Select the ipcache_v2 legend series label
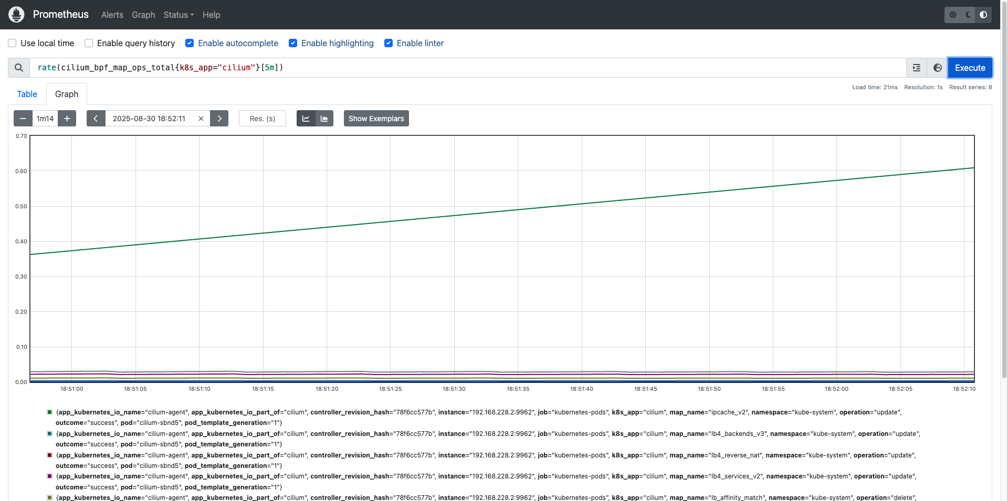The image size is (1007, 501). tap(478, 418)
